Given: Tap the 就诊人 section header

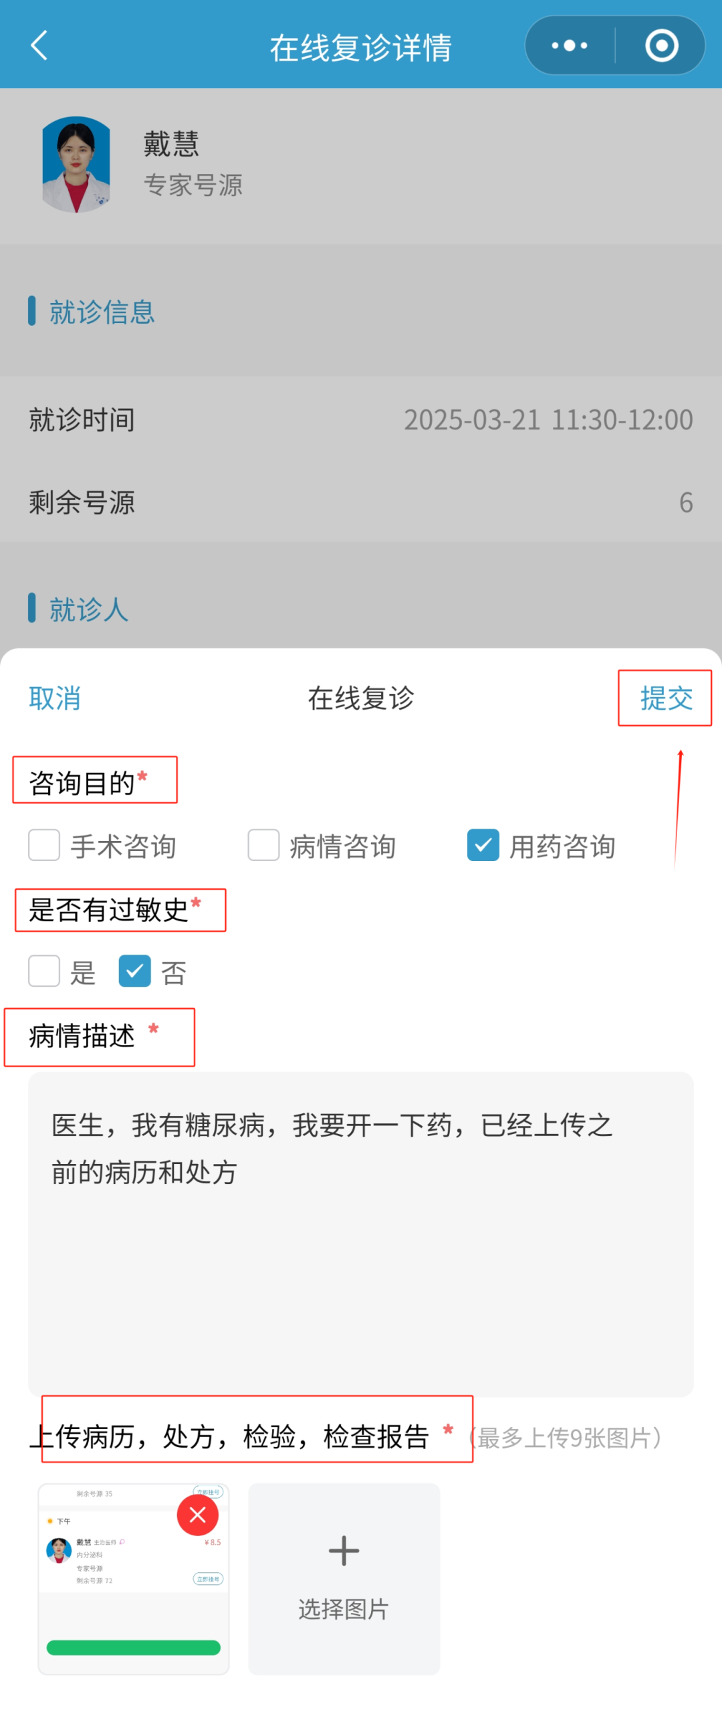Looking at the screenshot, I should click(88, 609).
